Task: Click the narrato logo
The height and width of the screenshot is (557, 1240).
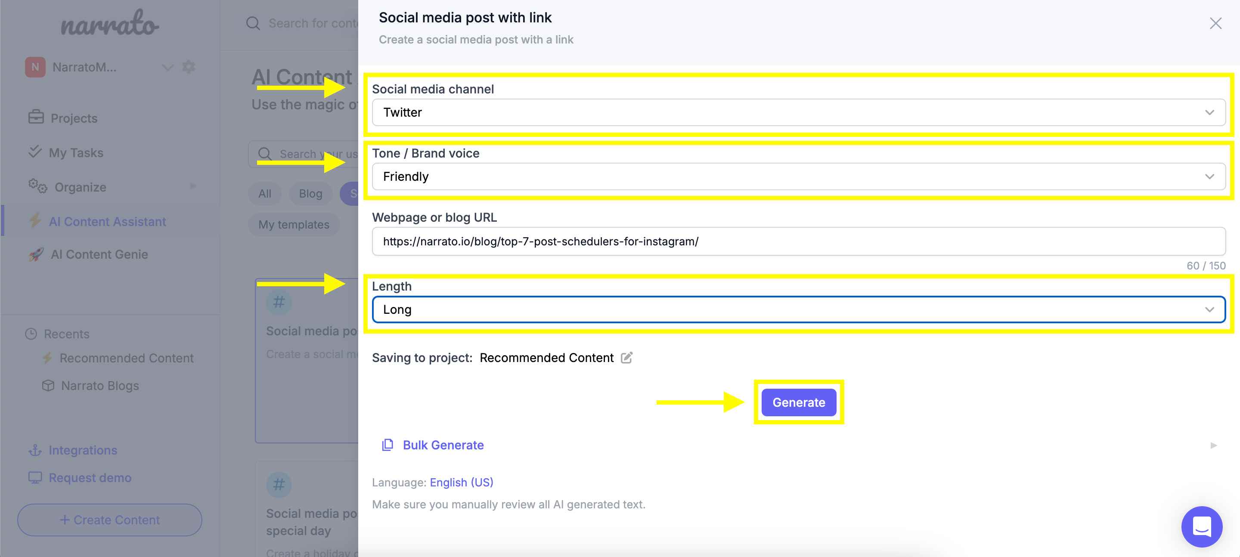Action: click(x=110, y=23)
